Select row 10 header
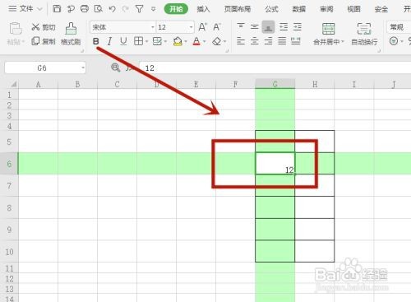This screenshot has height=302, width=411. pyautogui.click(x=9, y=252)
